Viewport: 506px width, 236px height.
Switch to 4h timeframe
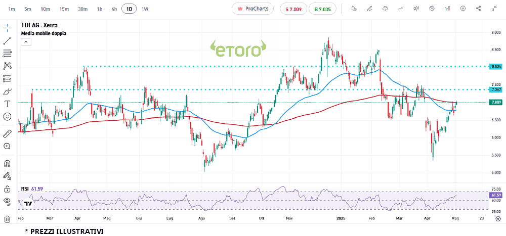coord(114,9)
